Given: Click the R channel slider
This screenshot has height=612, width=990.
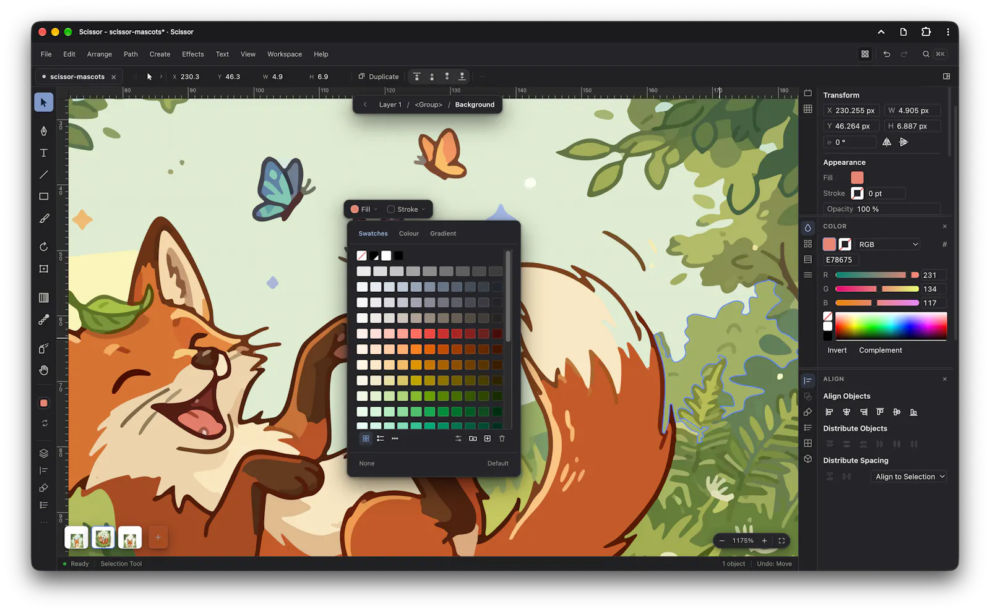Looking at the screenshot, I should [877, 275].
